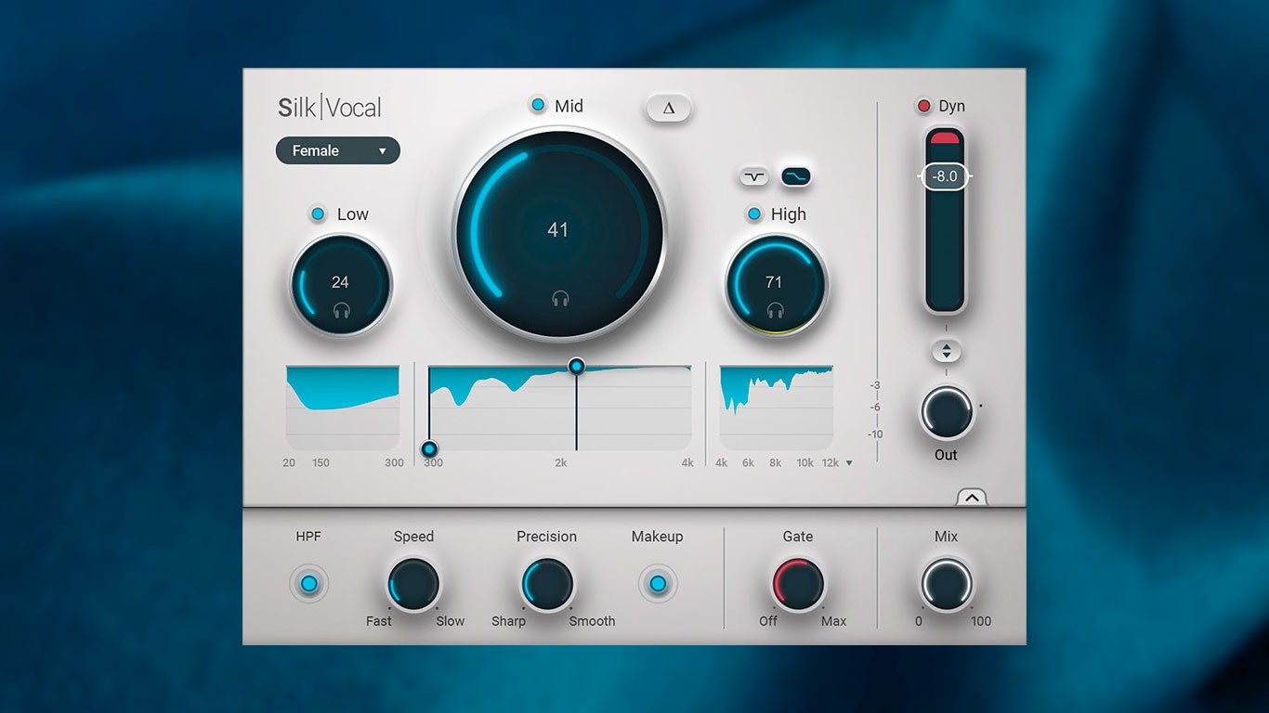Click the -8.0 Dyn threshold slider handle

pyautogui.click(x=945, y=175)
